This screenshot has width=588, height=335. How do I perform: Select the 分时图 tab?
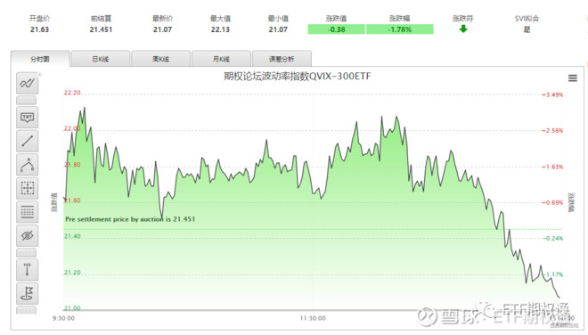[x=40, y=59]
